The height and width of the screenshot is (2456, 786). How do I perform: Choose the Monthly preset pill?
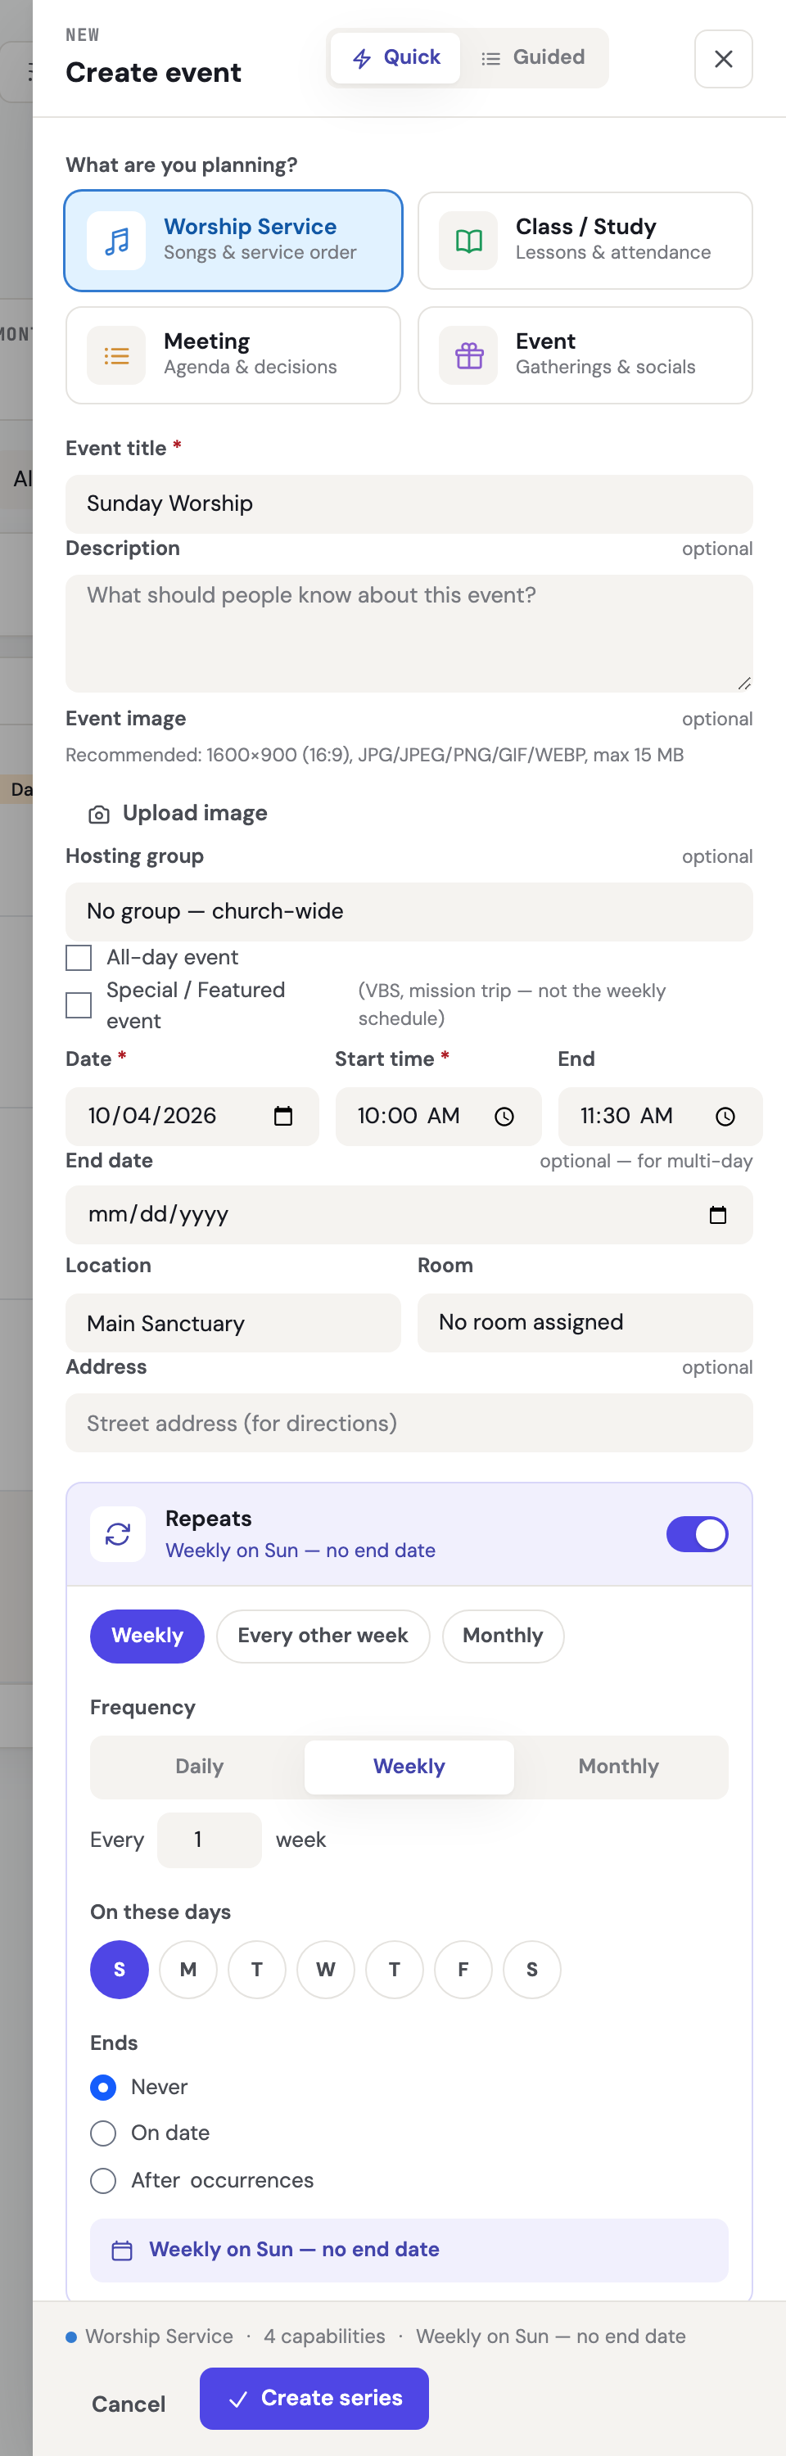coord(503,1636)
